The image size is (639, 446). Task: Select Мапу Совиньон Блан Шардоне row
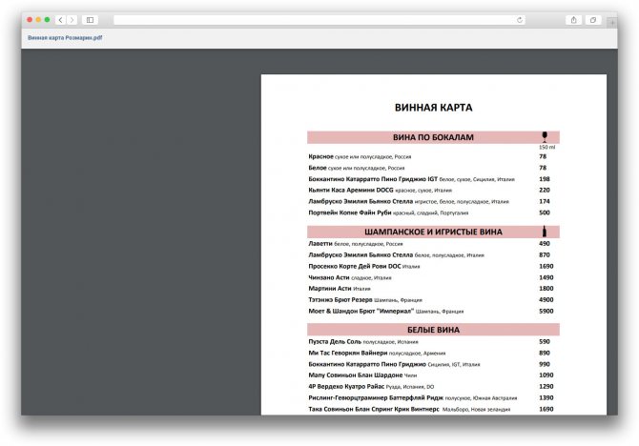tap(433, 375)
